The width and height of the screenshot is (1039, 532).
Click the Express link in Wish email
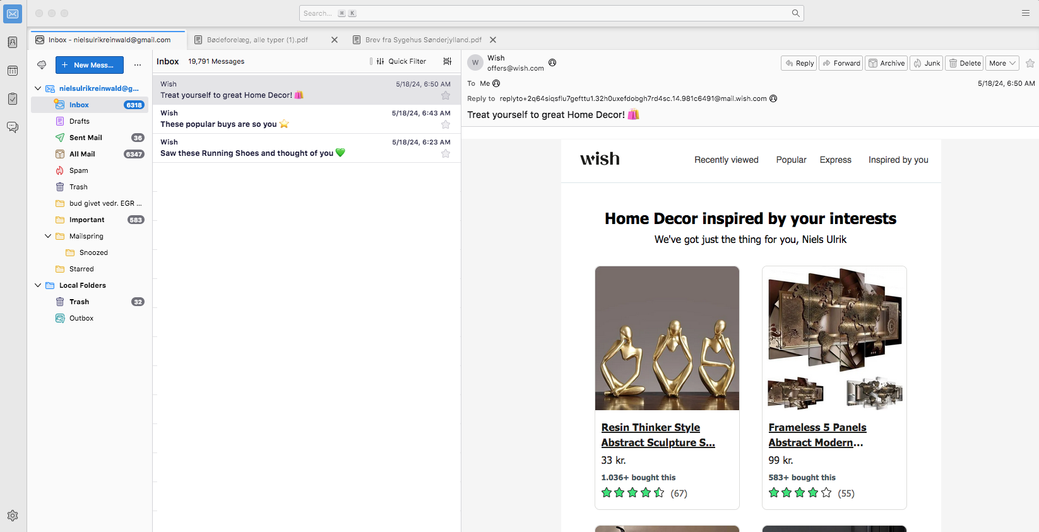click(835, 160)
